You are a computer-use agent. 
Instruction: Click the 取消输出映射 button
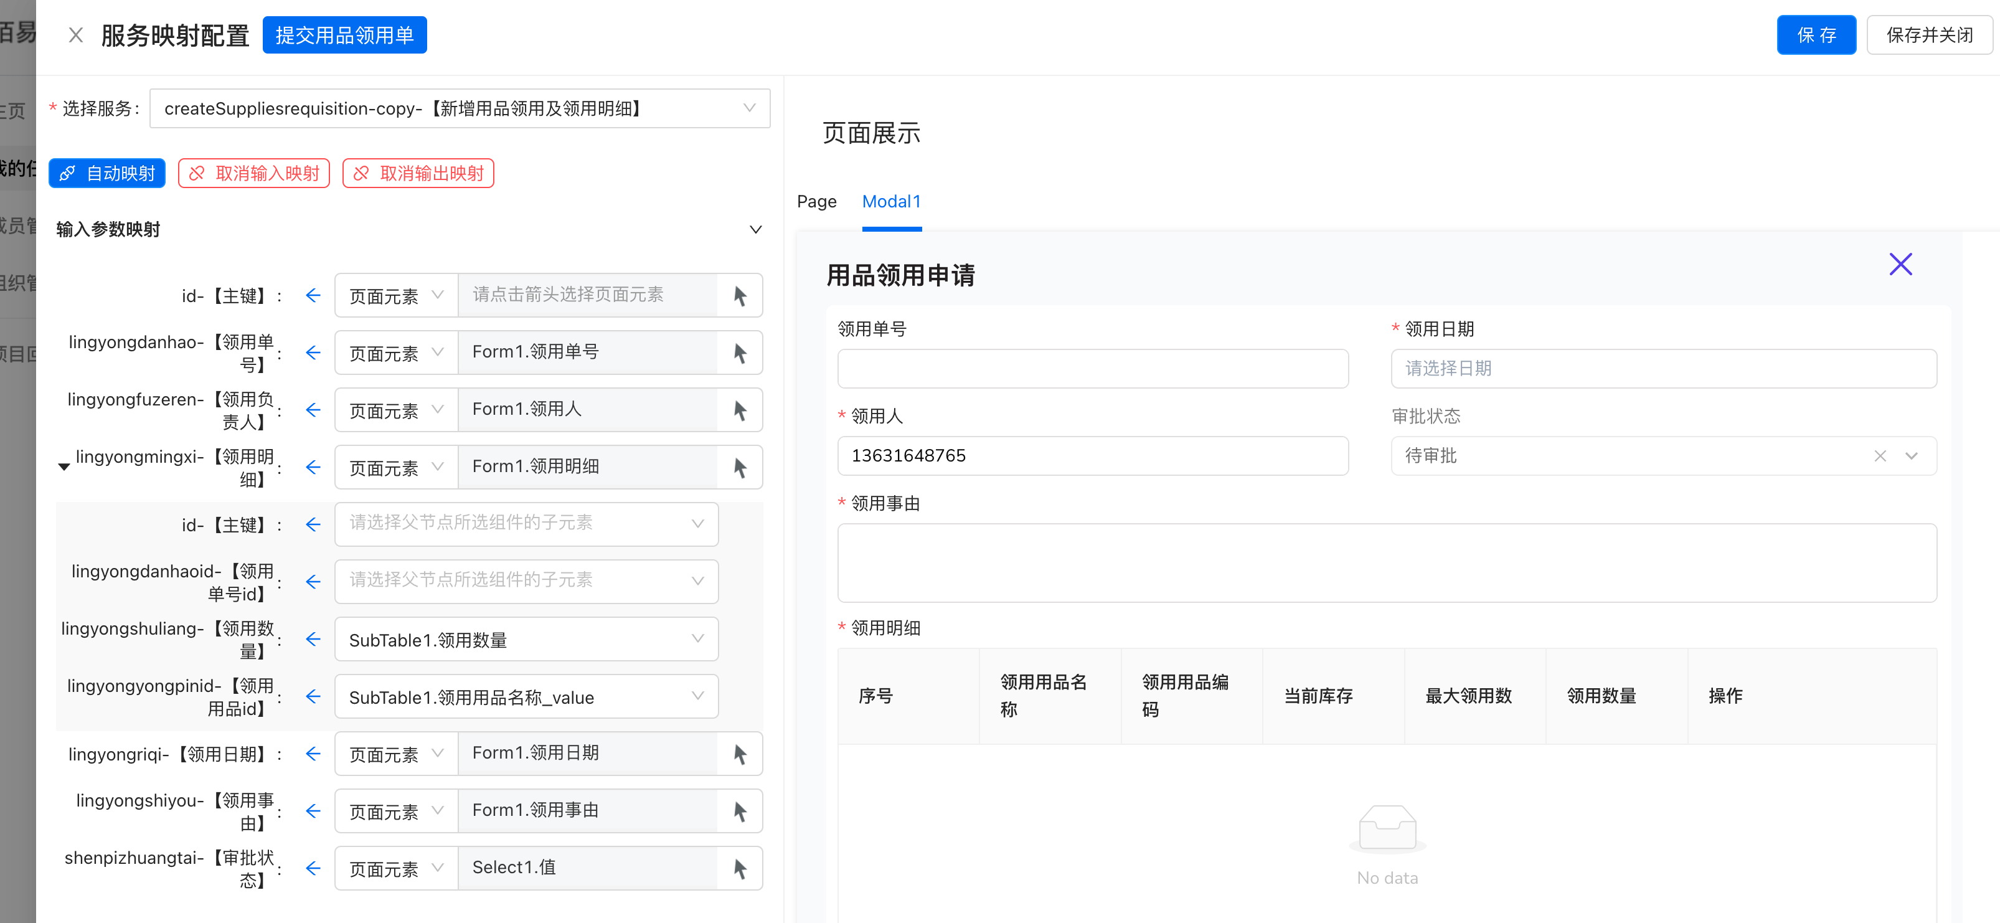point(418,173)
